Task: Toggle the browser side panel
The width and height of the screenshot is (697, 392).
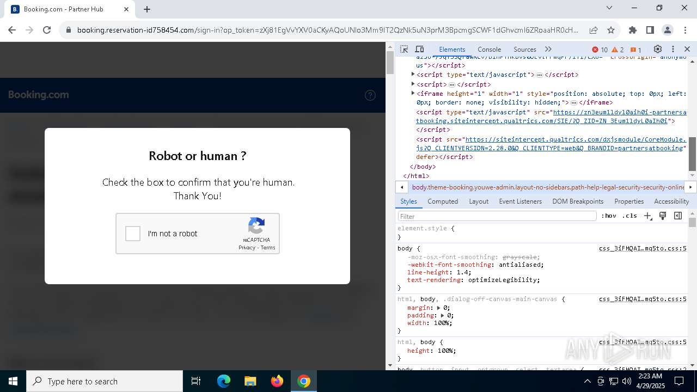Action: (650, 30)
